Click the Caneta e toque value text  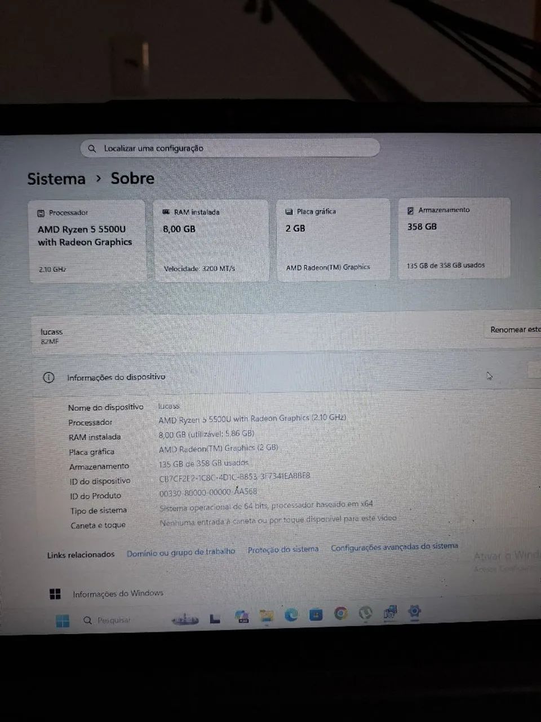278,520
